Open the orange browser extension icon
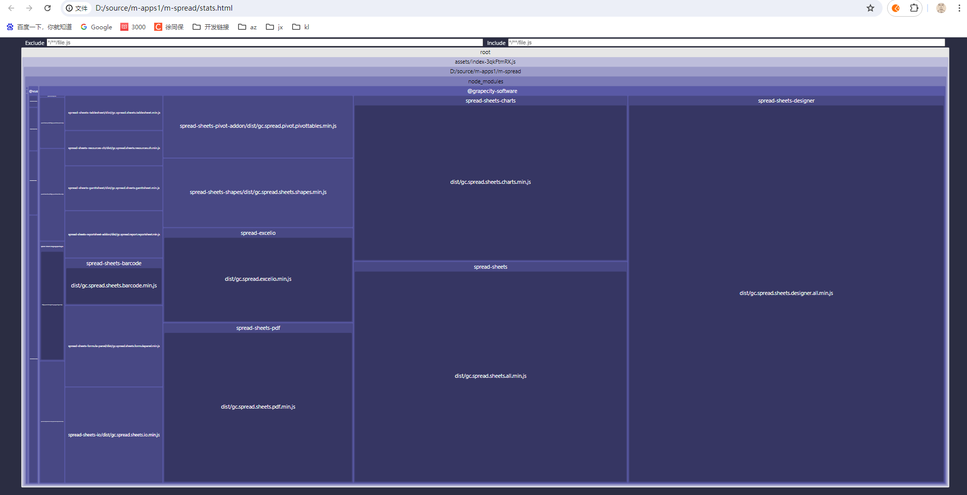967x495 pixels. (896, 8)
